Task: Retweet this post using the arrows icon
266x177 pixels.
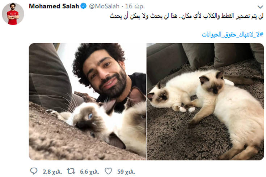Action: point(71,171)
